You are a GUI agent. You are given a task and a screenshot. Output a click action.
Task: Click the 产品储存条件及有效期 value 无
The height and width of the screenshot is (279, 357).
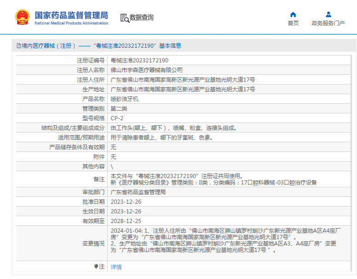coord(113,147)
